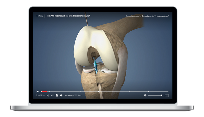Enter fullscreen with the rectangle icon
204x117 pixels.
coord(167,95)
